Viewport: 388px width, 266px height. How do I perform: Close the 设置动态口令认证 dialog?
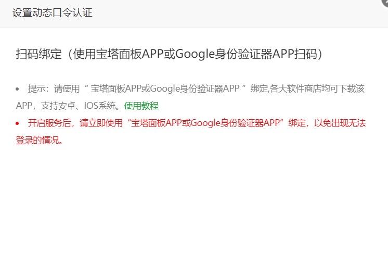coord(385,2)
